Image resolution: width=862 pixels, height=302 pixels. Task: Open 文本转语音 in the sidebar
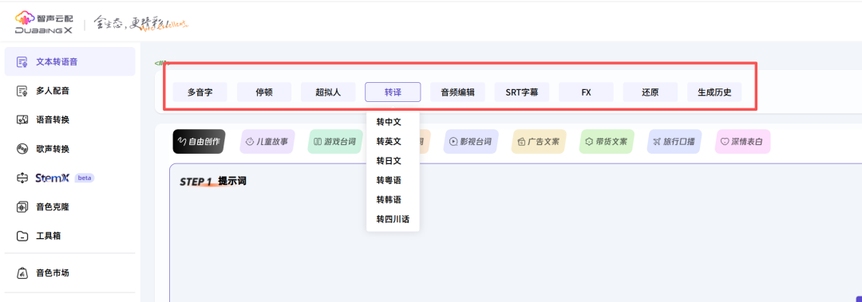point(69,61)
